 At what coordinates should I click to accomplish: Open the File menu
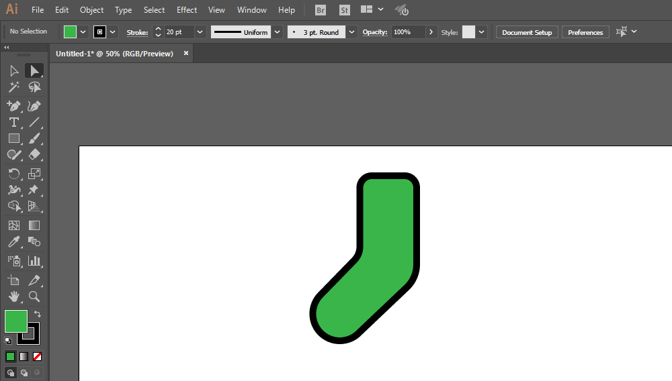(x=38, y=10)
